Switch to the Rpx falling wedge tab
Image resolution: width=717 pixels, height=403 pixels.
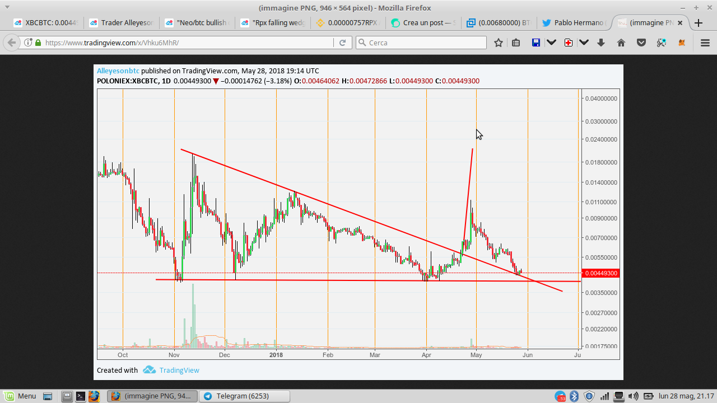coord(272,23)
